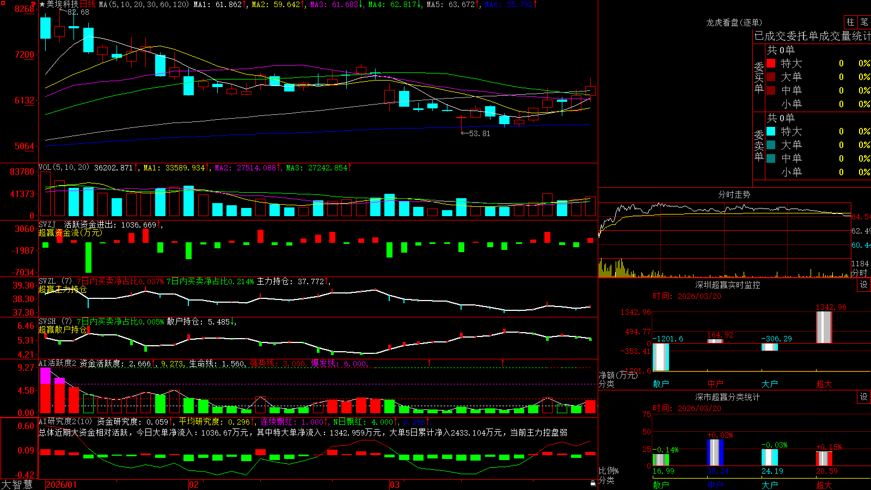This screenshot has width=871, height=490.
Task: Select 散户 category in 深圳超赢实时监控
Action: coord(661,384)
